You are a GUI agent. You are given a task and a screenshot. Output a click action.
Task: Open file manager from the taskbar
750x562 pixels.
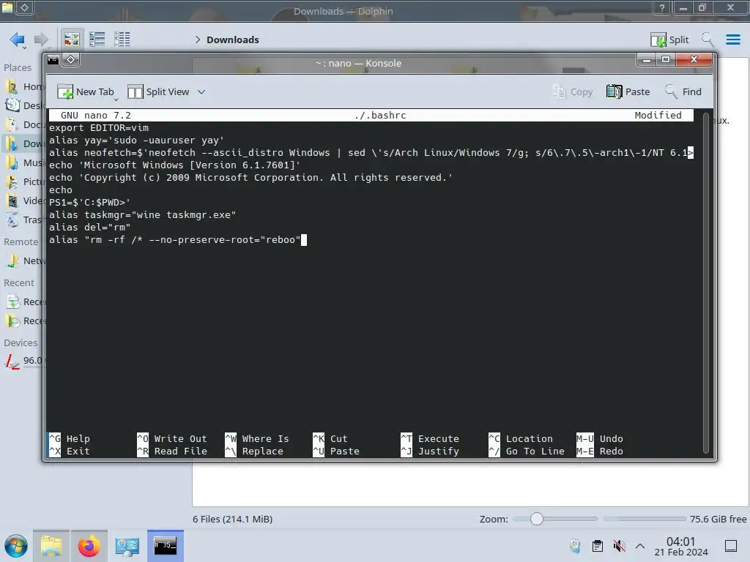point(51,546)
